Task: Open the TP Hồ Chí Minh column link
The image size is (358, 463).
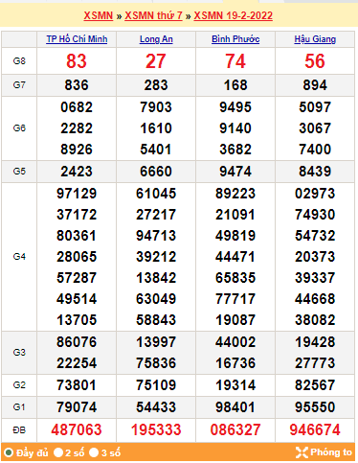Action: click(77, 39)
